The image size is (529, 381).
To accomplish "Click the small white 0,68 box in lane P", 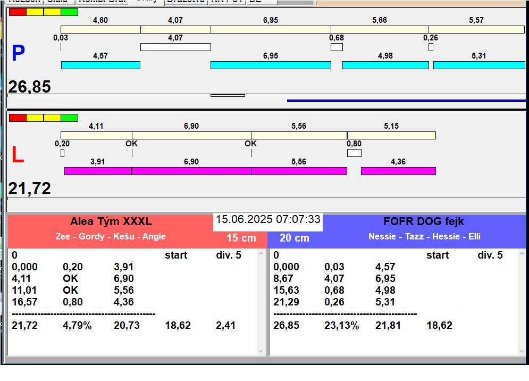I will pyautogui.click(x=337, y=47).
